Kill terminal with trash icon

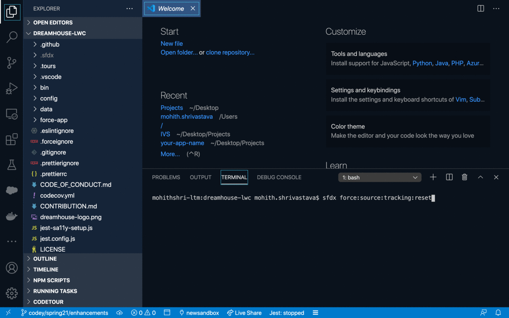(x=464, y=177)
